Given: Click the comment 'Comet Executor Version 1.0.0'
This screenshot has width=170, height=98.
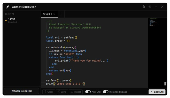Looking at the screenshot, I should pyautogui.click(x=70, y=24).
